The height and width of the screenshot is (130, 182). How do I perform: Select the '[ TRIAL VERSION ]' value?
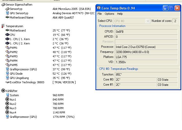pyautogui.click(x=64, y=82)
